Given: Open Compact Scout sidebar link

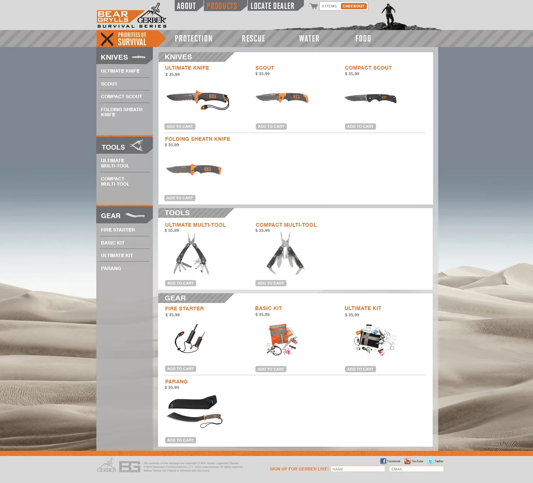Looking at the screenshot, I should point(121,97).
